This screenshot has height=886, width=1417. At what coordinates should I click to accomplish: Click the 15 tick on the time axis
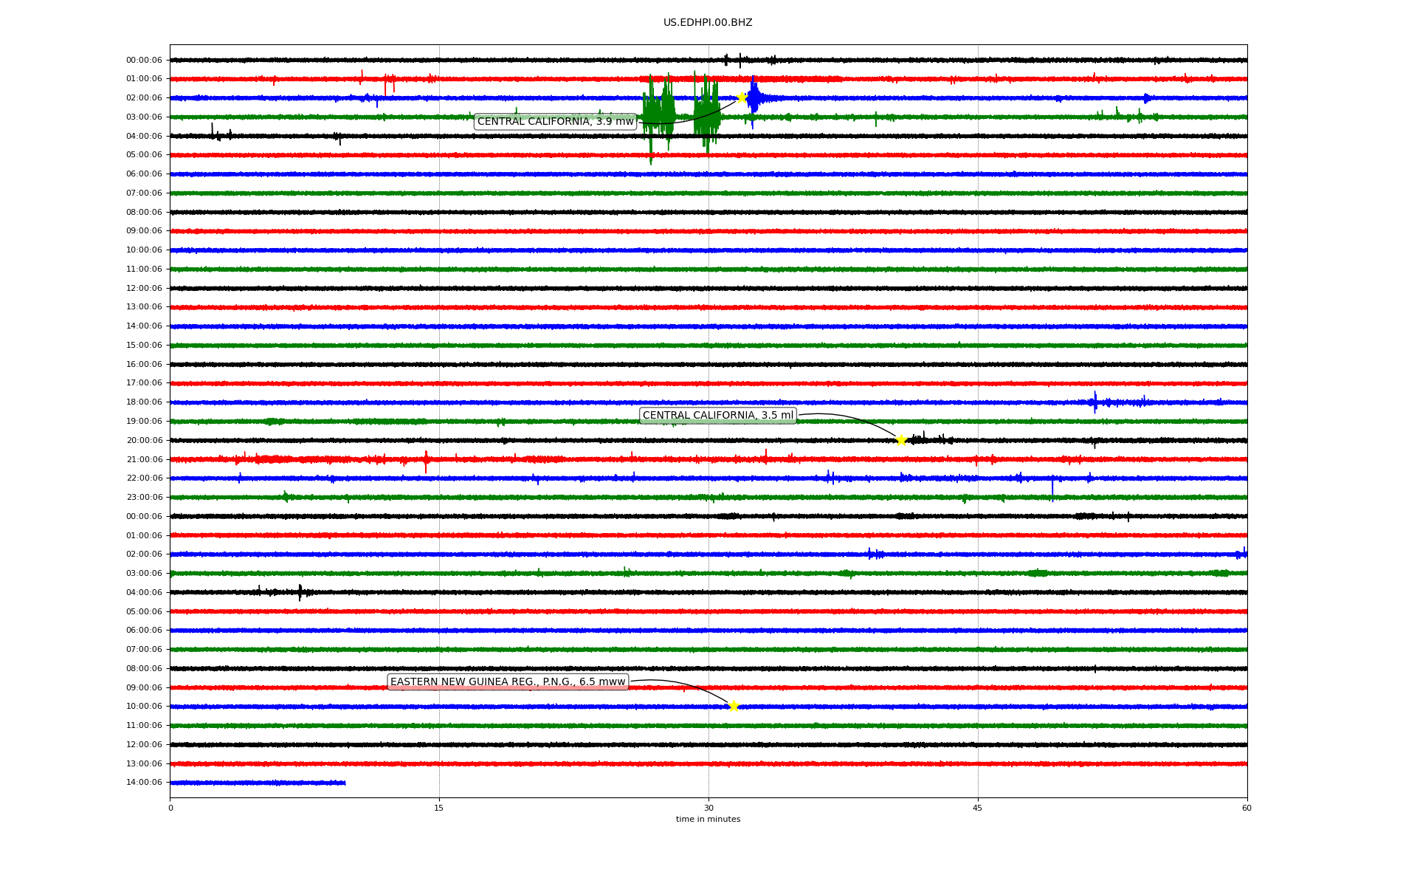[439, 808]
